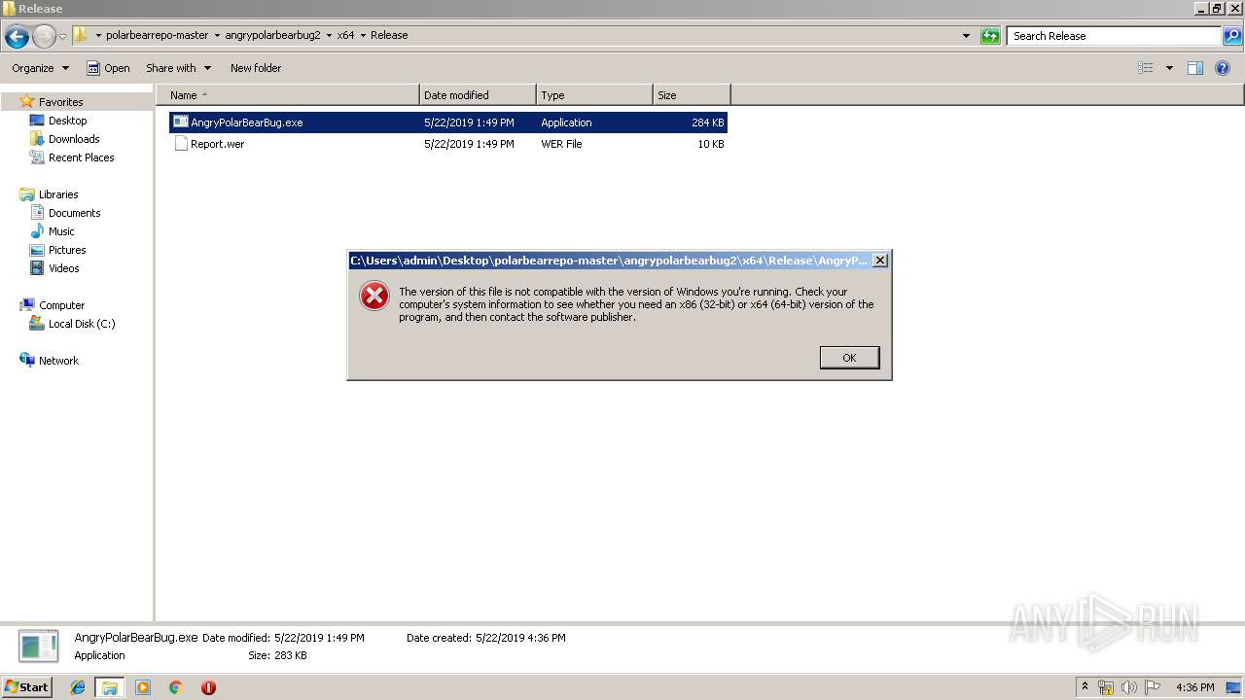
Task: Click the 4:36 PM taskbar clock
Action: 1194,687
